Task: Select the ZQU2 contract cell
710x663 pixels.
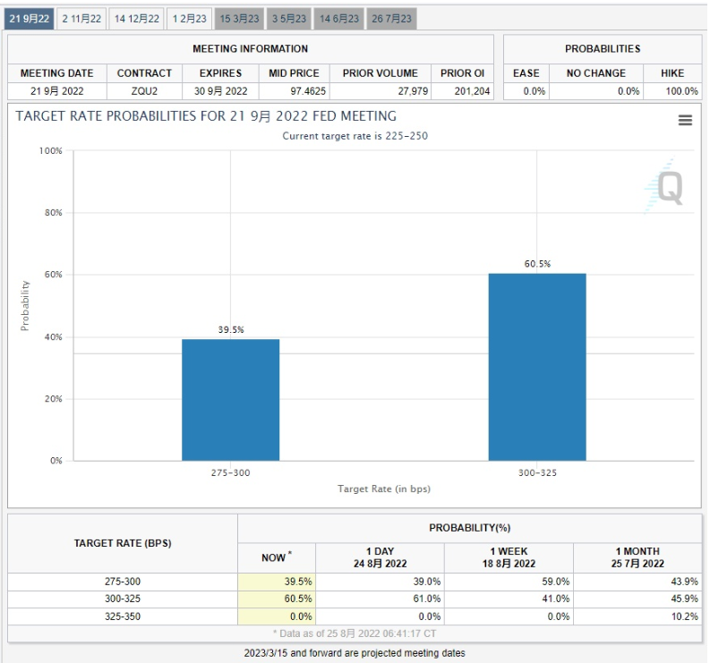Action: pyautogui.click(x=144, y=90)
